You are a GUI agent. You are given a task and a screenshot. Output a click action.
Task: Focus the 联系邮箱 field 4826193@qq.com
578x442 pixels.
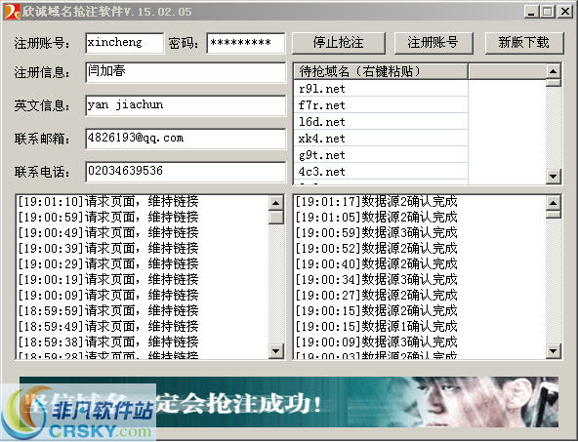186,139
